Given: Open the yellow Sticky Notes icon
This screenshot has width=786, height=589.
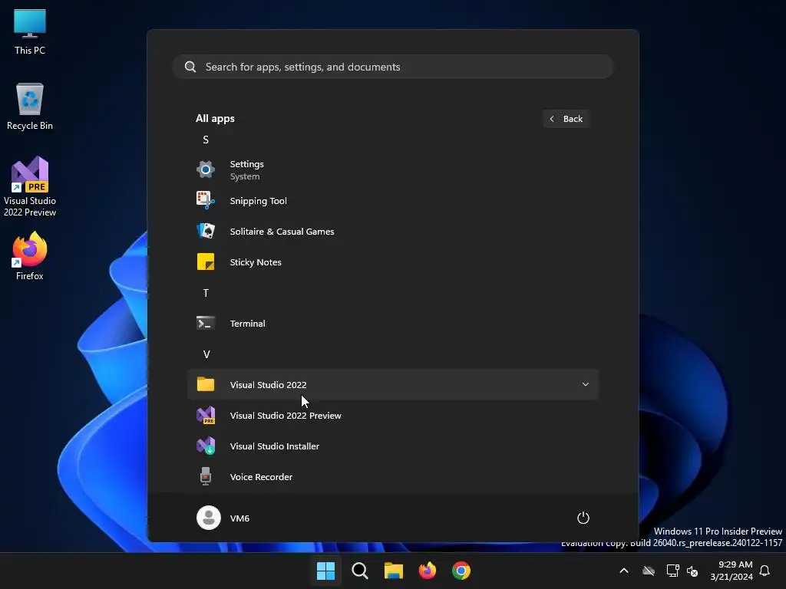Looking at the screenshot, I should coord(206,262).
